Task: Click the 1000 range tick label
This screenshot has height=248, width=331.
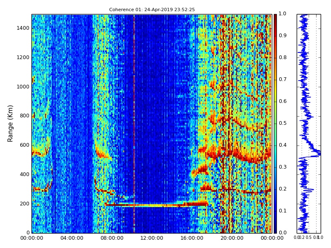Action: pyautogui.click(x=23, y=87)
